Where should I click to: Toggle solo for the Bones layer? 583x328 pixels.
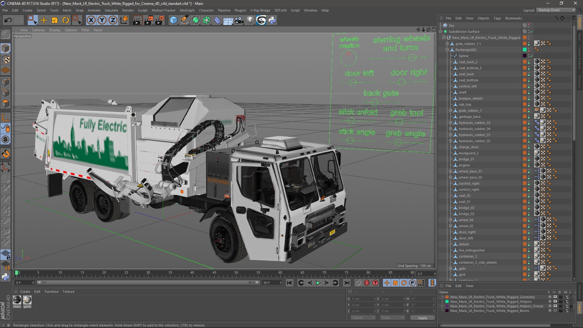(550, 311)
